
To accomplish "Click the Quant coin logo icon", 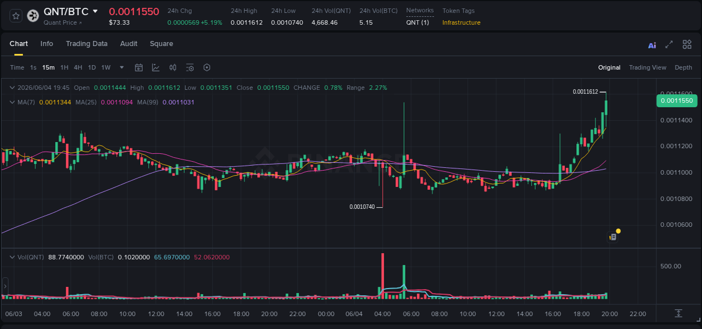I will [x=33, y=16].
